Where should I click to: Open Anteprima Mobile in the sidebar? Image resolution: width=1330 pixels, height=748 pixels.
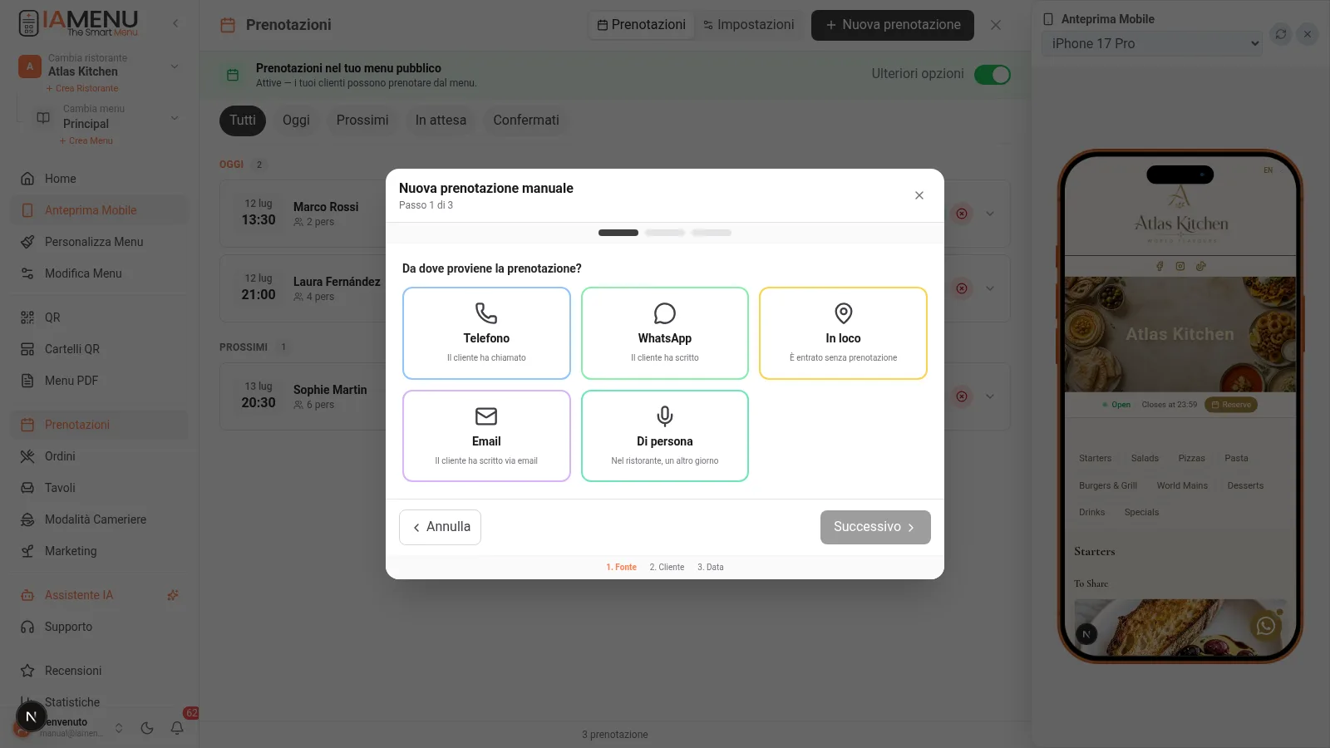tap(100, 210)
